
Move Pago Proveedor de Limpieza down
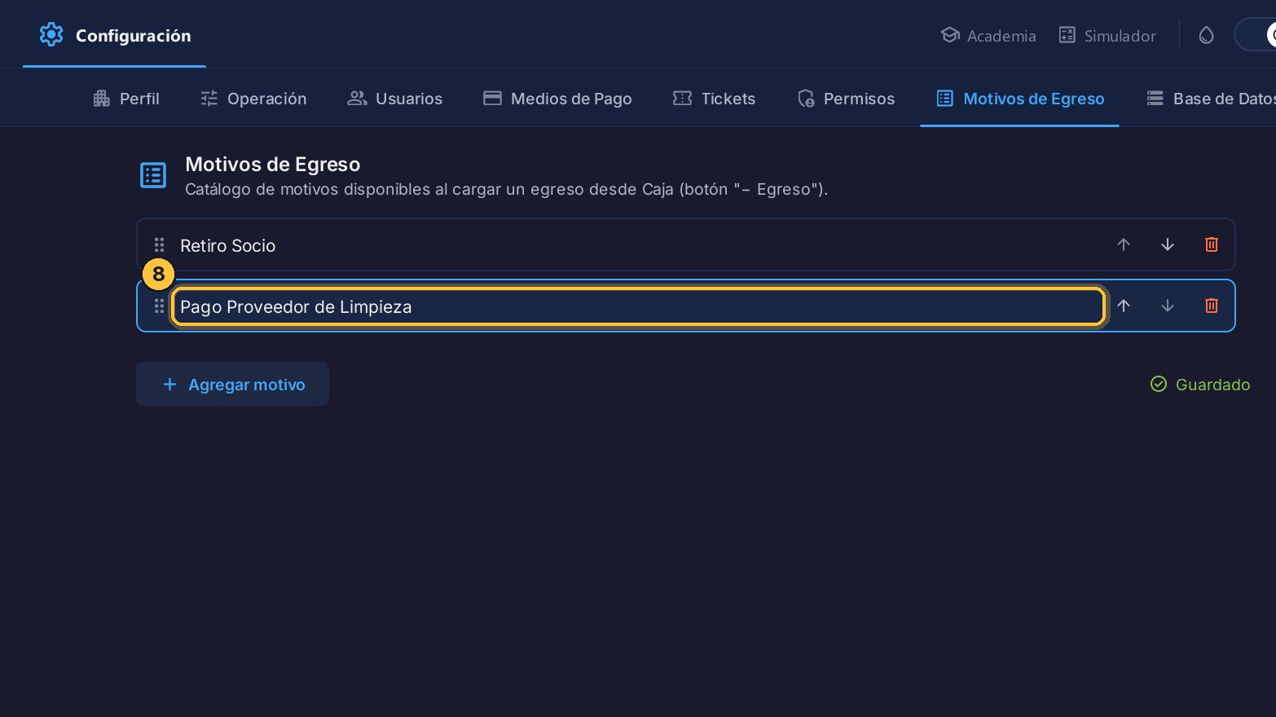(x=1168, y=306)
